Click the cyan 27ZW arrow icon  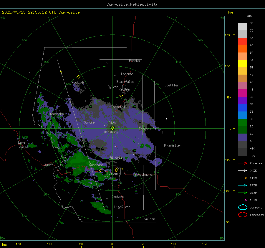(243, 185)
